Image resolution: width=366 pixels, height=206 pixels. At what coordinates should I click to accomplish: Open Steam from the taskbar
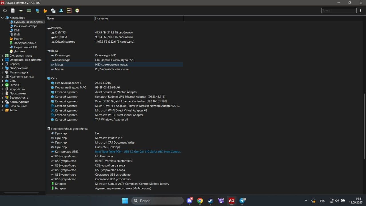tap(210, 201)
